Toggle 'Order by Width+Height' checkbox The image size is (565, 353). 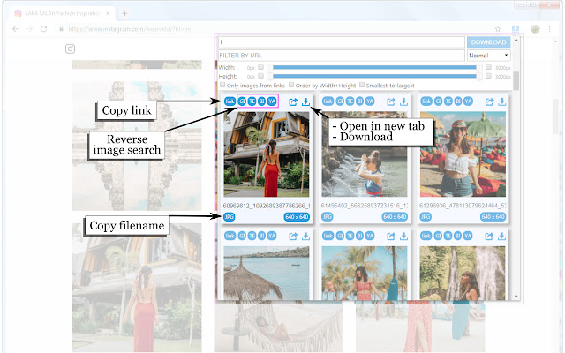292,86
